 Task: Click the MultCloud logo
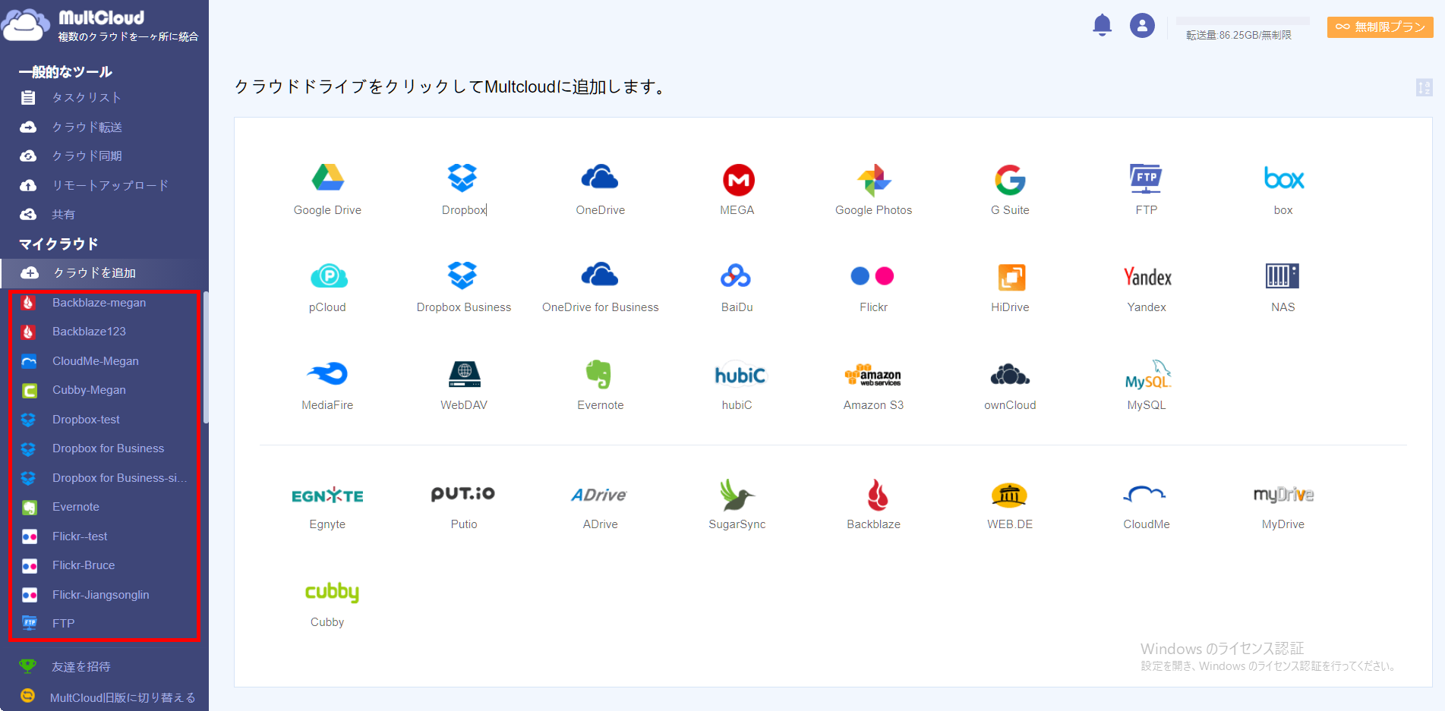click(x=99, y=25)
